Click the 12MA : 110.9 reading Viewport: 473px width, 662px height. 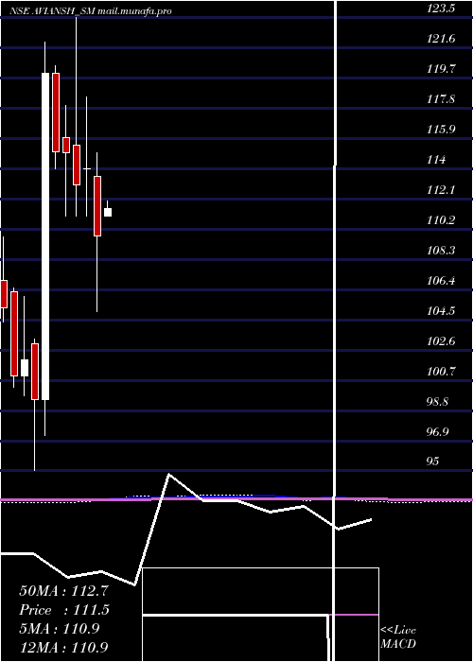tap(63, 647)
